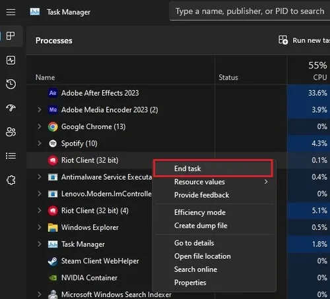Screen dimensions: 330x299
Task: Click the Windows Explorer folder icon
Action: click(x=53, y=227)
